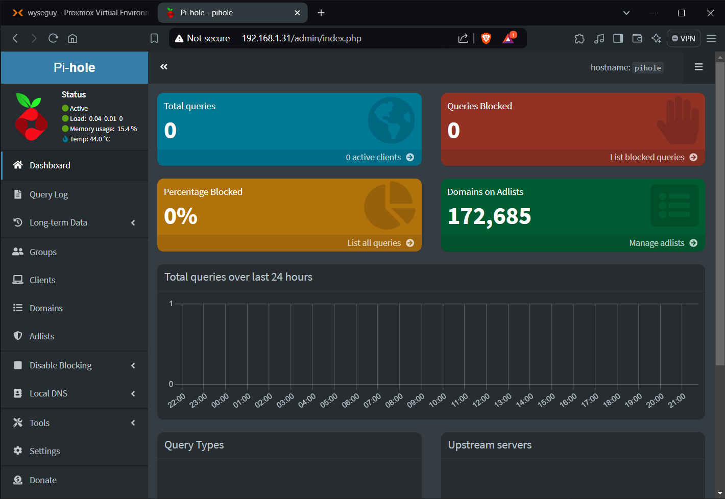Collapse sidebar with double chevron icon
Viewport: 725px width, 499px height.
click(x=164, y=67)
